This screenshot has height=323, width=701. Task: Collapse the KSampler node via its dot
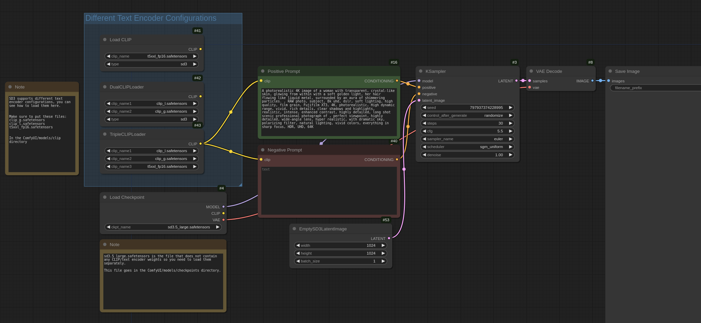click(x=421, y=71)
